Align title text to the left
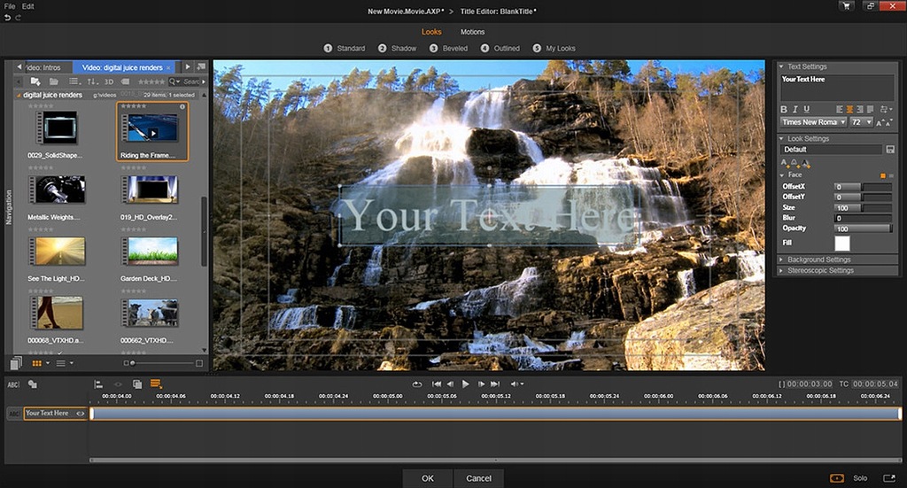 [840, 109]
